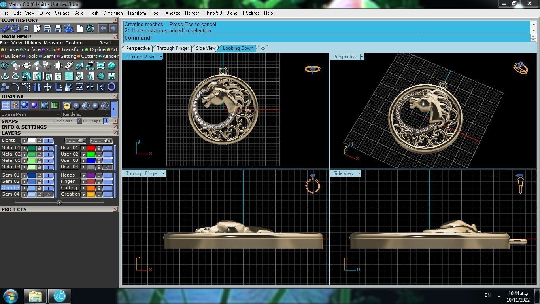Click the chip-shaped square icon in main menu
540x304 pixels.
[x=58, y=66]
